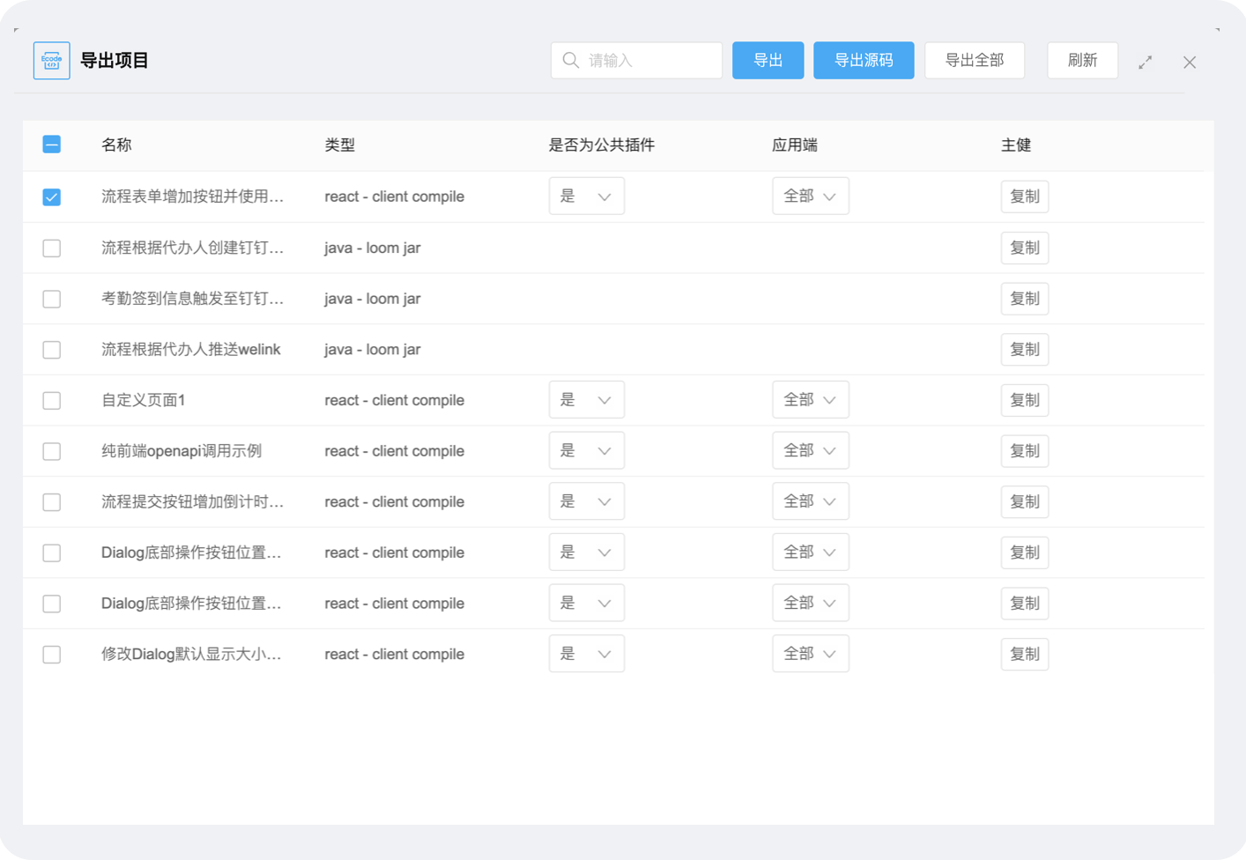Open the 是 dropdown for 修改Dialog默认显示大小…
Screen dimensions: 1246x860
pyautogui.click(x=587, y=654)
